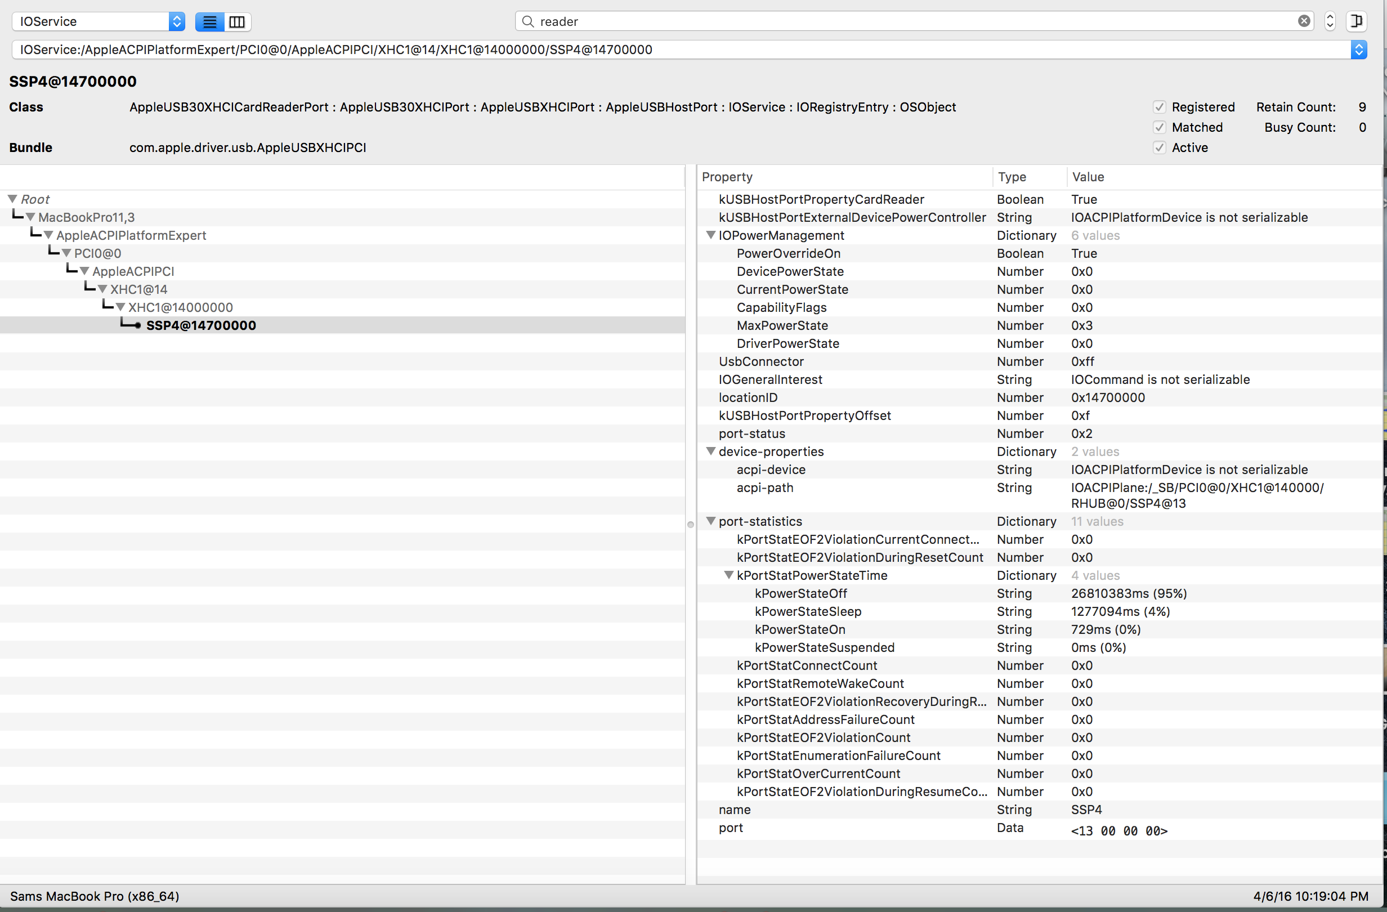Toggle the Registered checkbox
The height and width of the screenshot is (912, 1387).
[x=1159, y=107]
